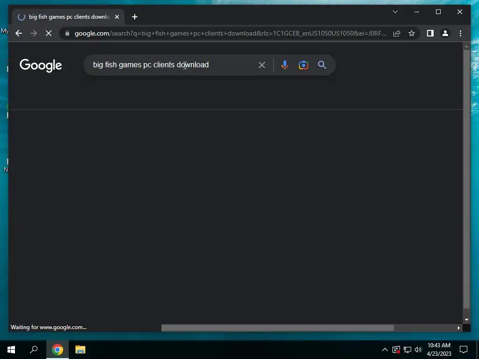
Task: Minimize the Chrome window
Action: (x=417, y=12)
